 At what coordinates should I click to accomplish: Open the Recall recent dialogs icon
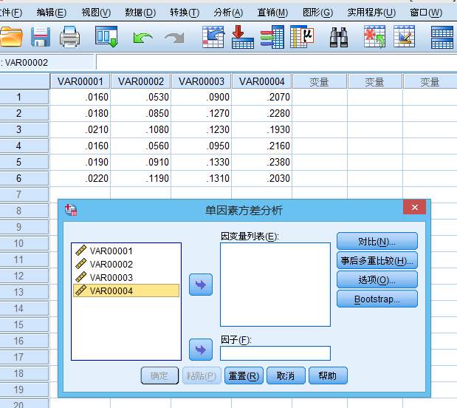[x=106, y=37]
